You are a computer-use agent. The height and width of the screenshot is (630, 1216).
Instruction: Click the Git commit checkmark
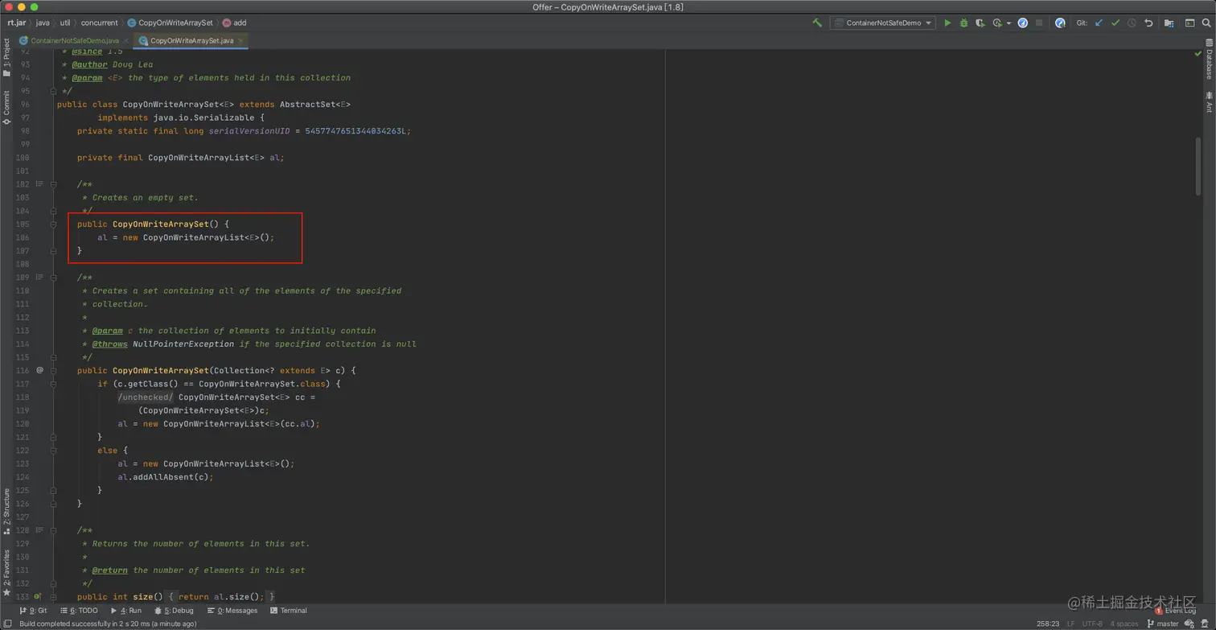[x=1115, y=23]
